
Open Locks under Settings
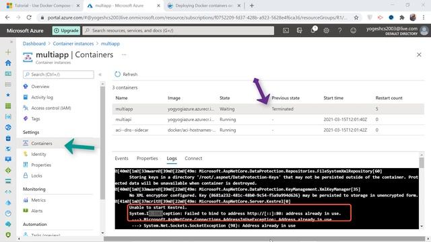[36, 175]
